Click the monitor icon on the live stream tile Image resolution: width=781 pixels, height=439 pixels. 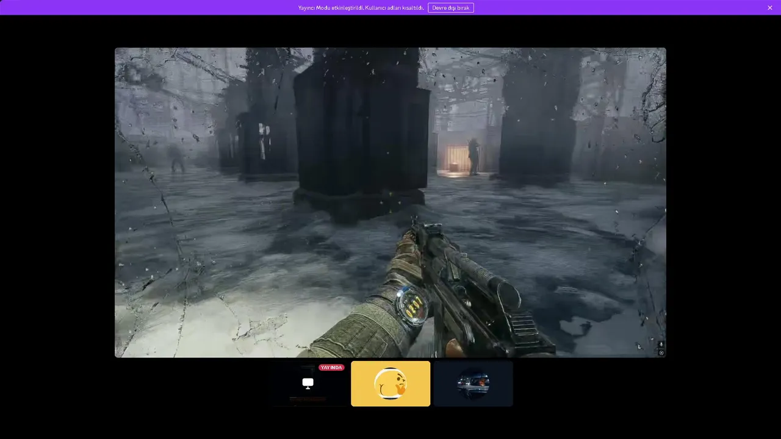[308, 383]
